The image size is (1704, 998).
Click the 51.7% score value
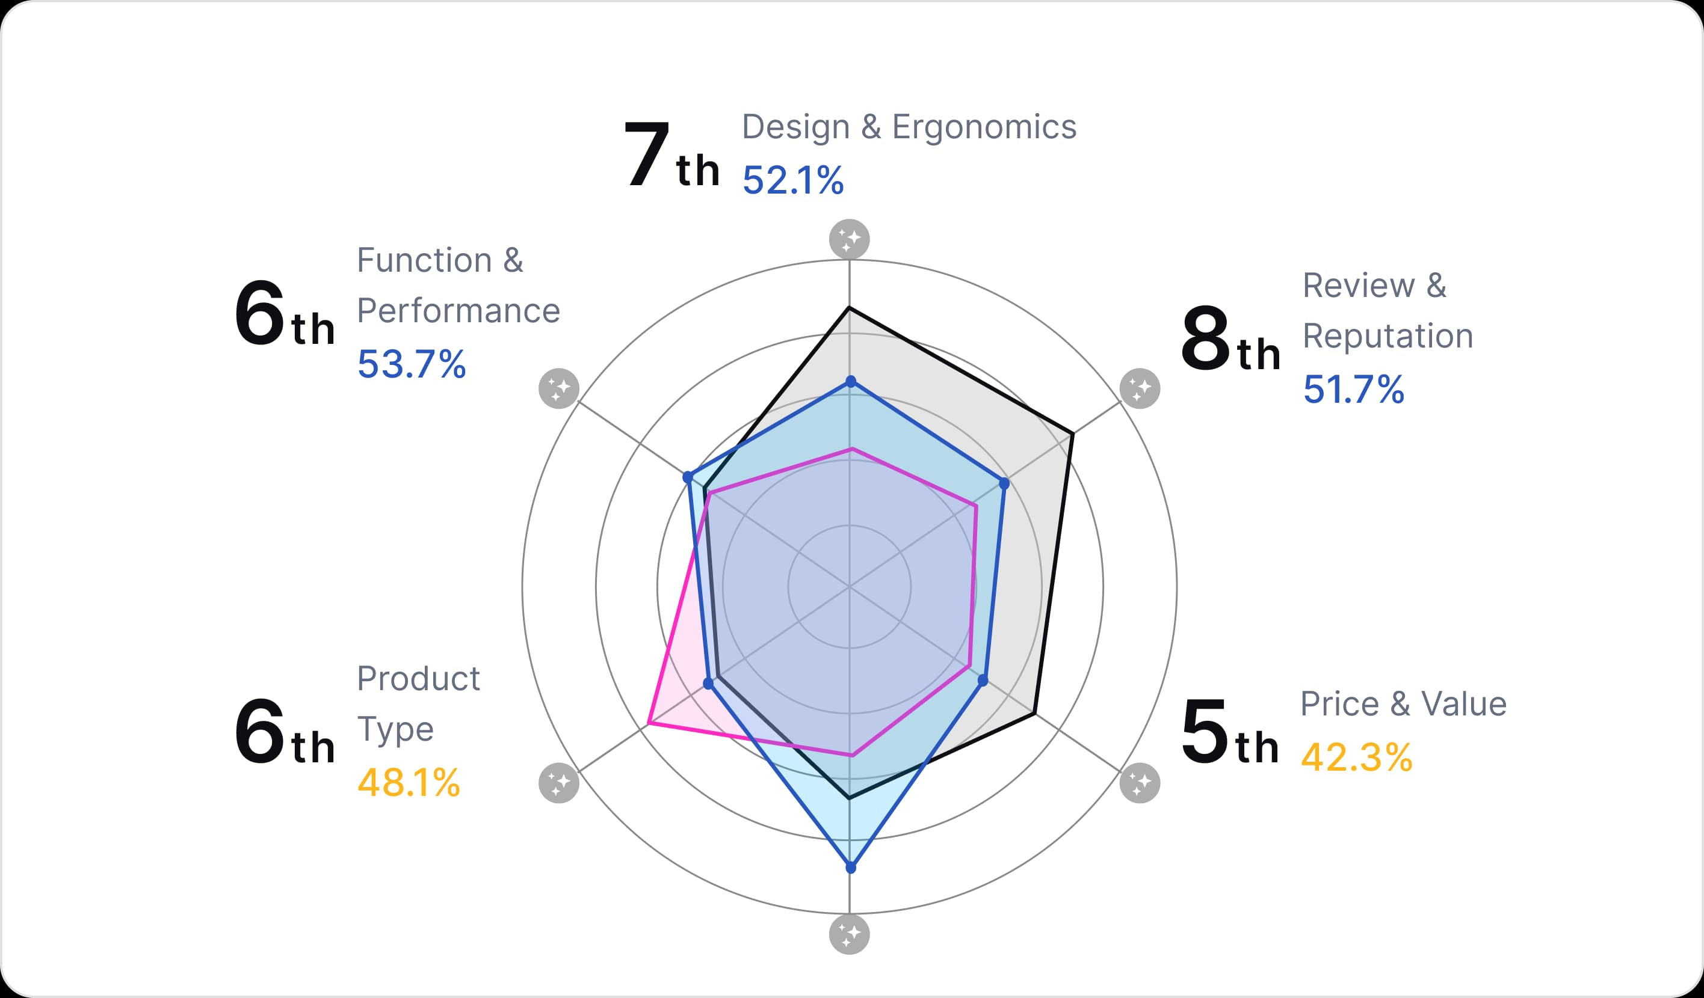pyautogui.click(x=1353, y=390)
